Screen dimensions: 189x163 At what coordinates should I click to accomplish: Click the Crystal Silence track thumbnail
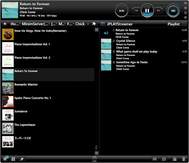coord(106,44)
